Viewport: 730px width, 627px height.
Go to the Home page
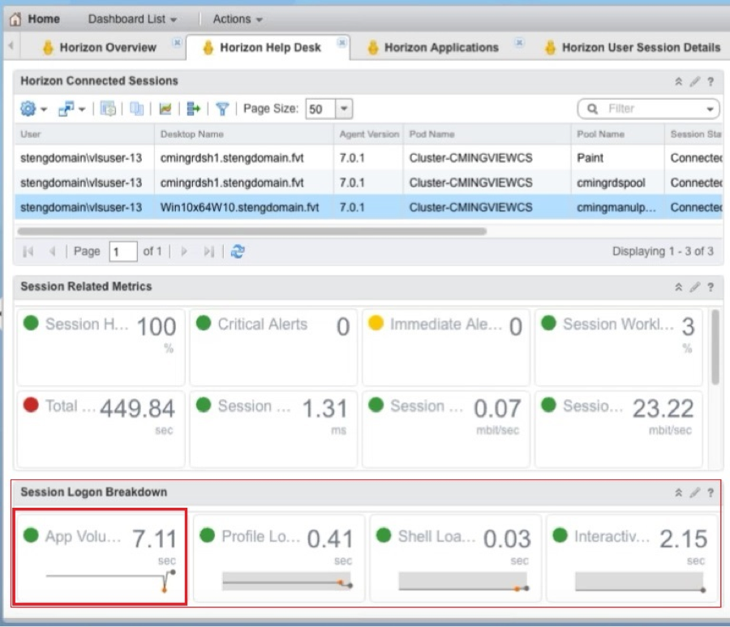pos(35,19)
